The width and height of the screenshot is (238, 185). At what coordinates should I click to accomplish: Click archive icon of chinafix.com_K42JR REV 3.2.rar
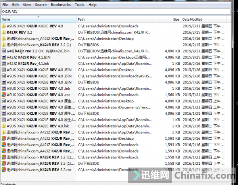(x=4, y=170)
